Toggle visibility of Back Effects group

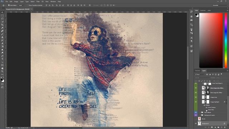click(196, 113)
